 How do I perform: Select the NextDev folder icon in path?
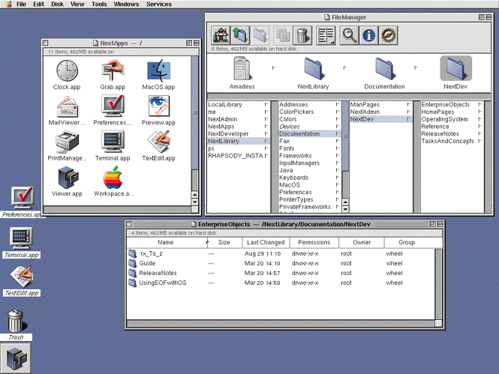pyautogui.click(x=455, y=68)
